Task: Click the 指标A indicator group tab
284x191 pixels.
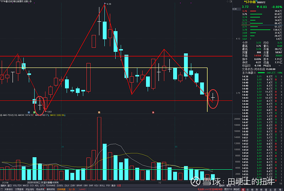Action: pyautogui.click(x=4, y=186)
